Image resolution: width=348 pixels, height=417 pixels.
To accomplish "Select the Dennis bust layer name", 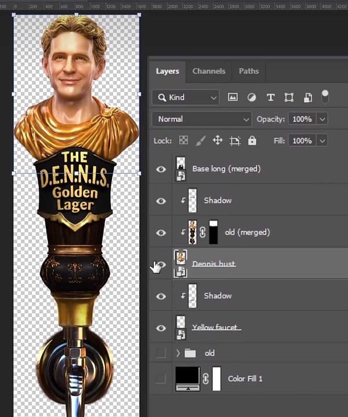I will coord(214,264).
